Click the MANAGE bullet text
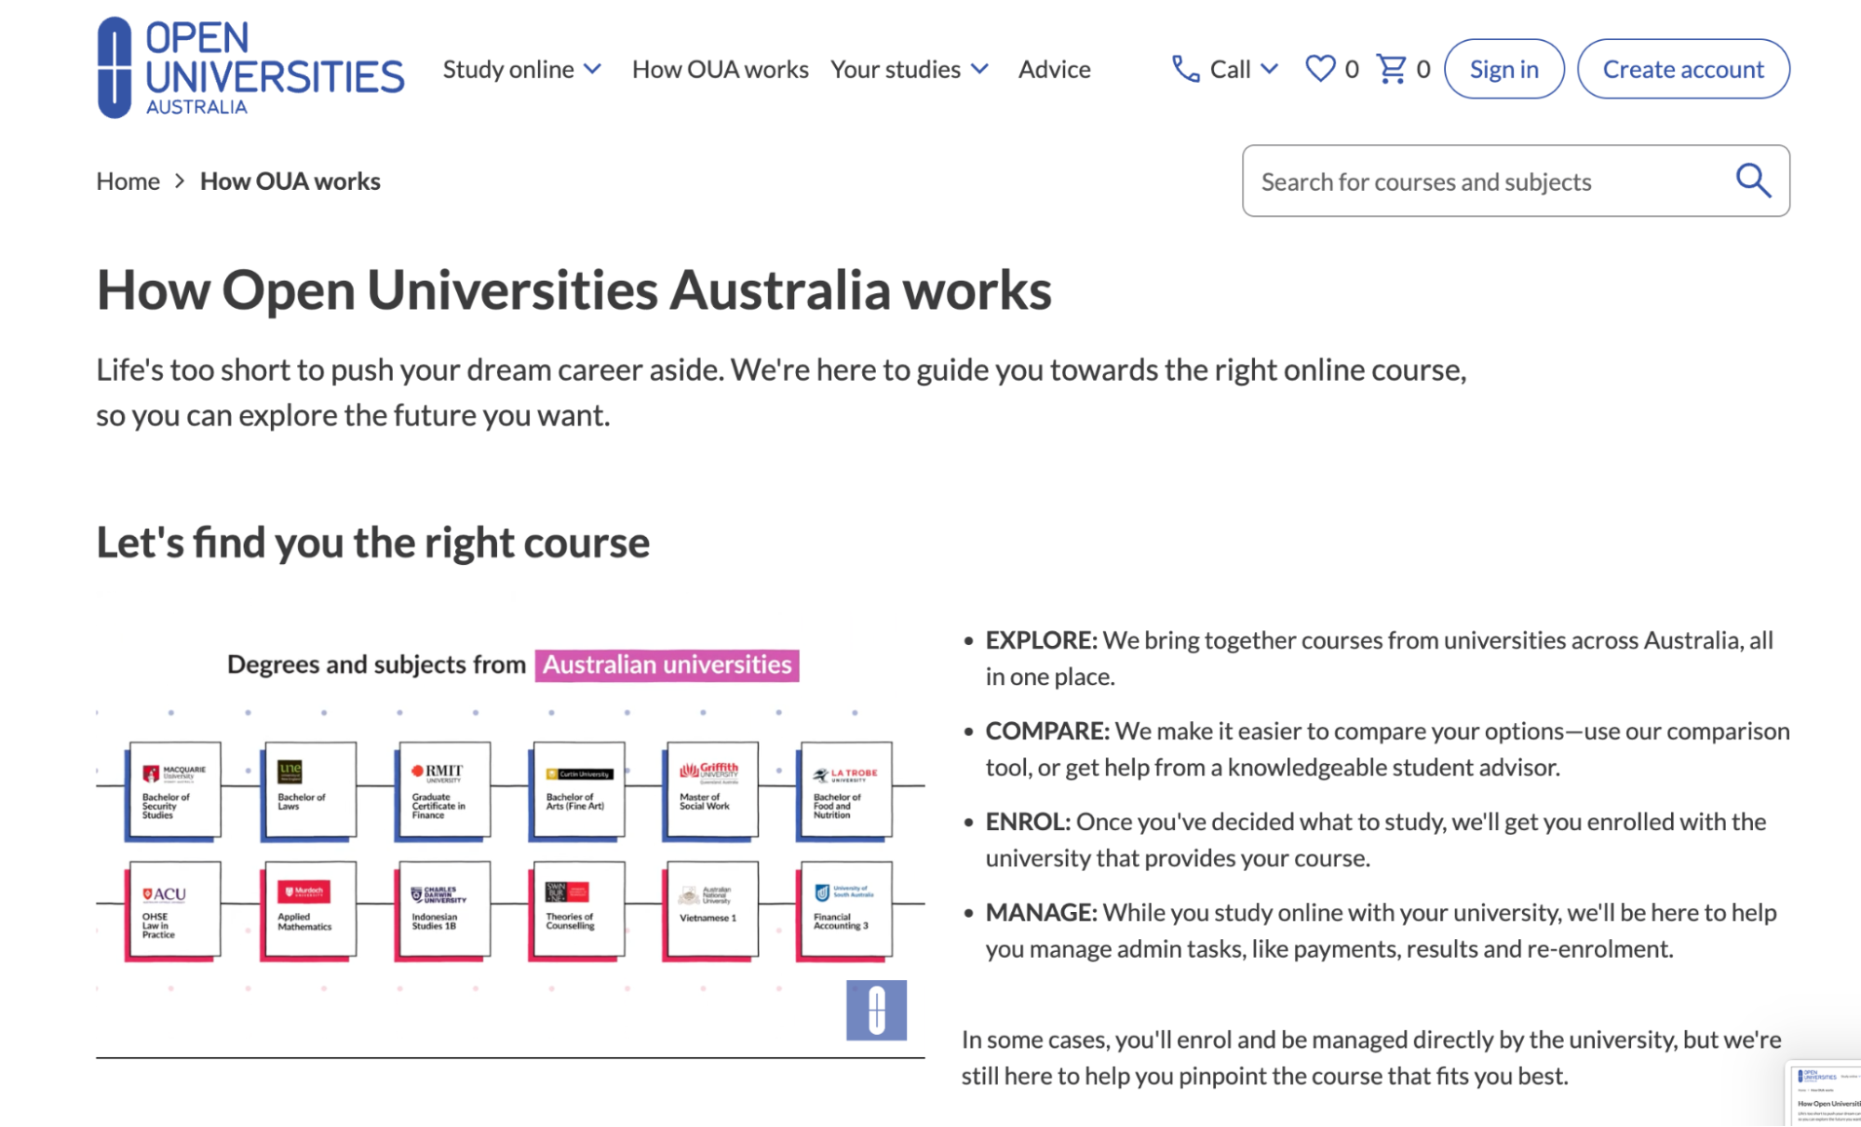This screenshot has width=1861, height=1127. pyautogui.click(x=1382, y=931)
